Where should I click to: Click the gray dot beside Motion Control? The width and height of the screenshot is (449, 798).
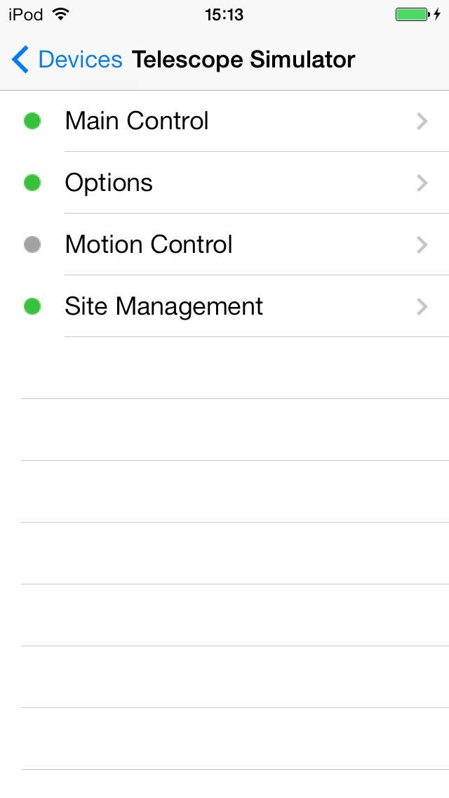click(x=32, y=244)
